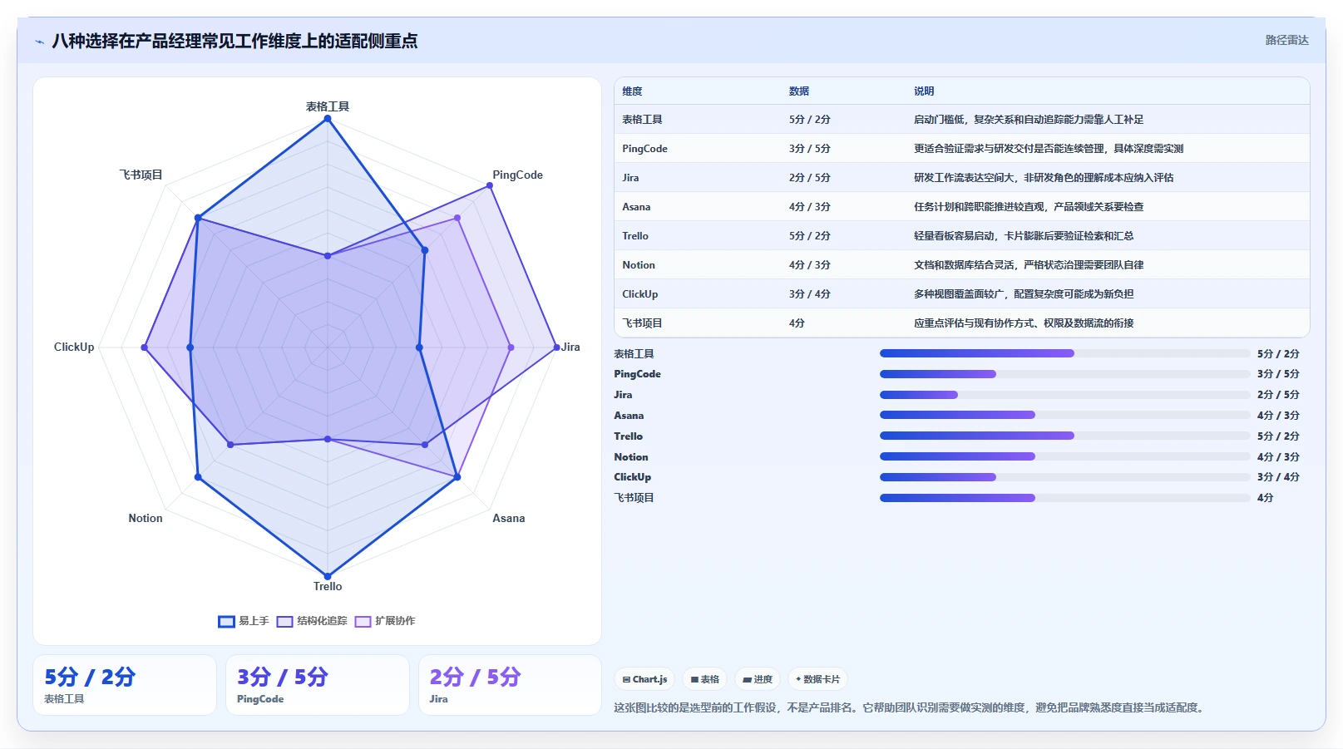Screen dimensions: 1343x749
Task: Click the 数据 column header
Action: [798, 91]
